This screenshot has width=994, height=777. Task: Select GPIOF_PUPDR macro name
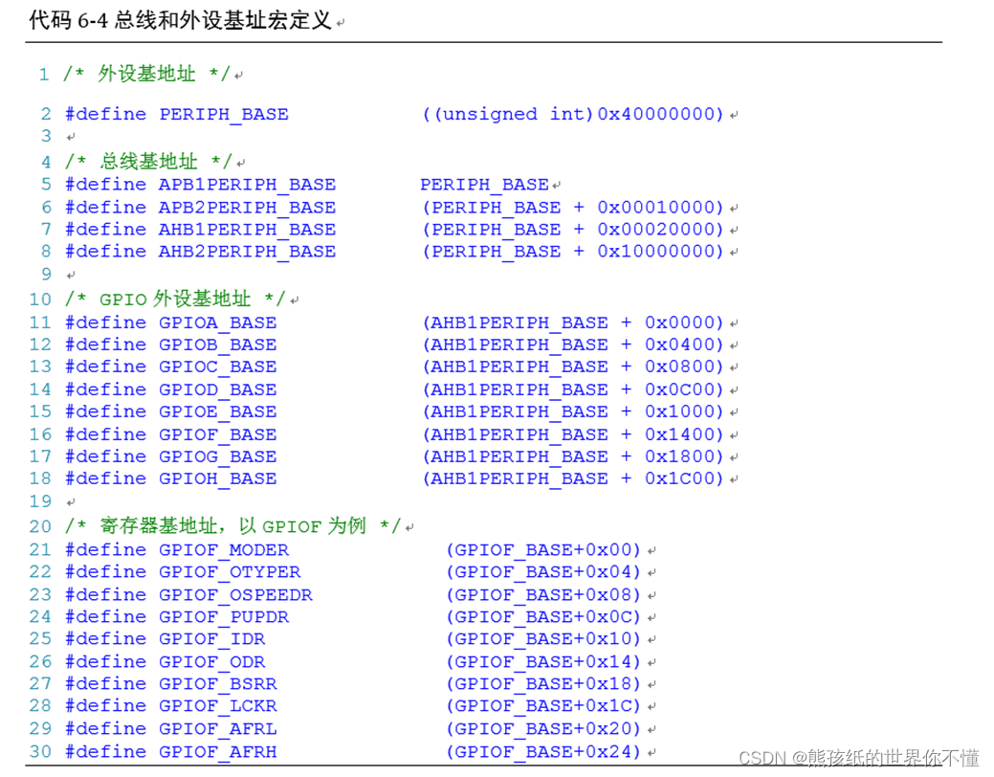tap(224, 618)
